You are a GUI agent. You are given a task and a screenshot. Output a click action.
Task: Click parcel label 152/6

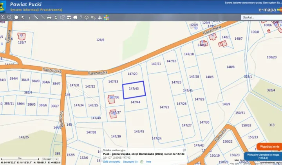84,158
